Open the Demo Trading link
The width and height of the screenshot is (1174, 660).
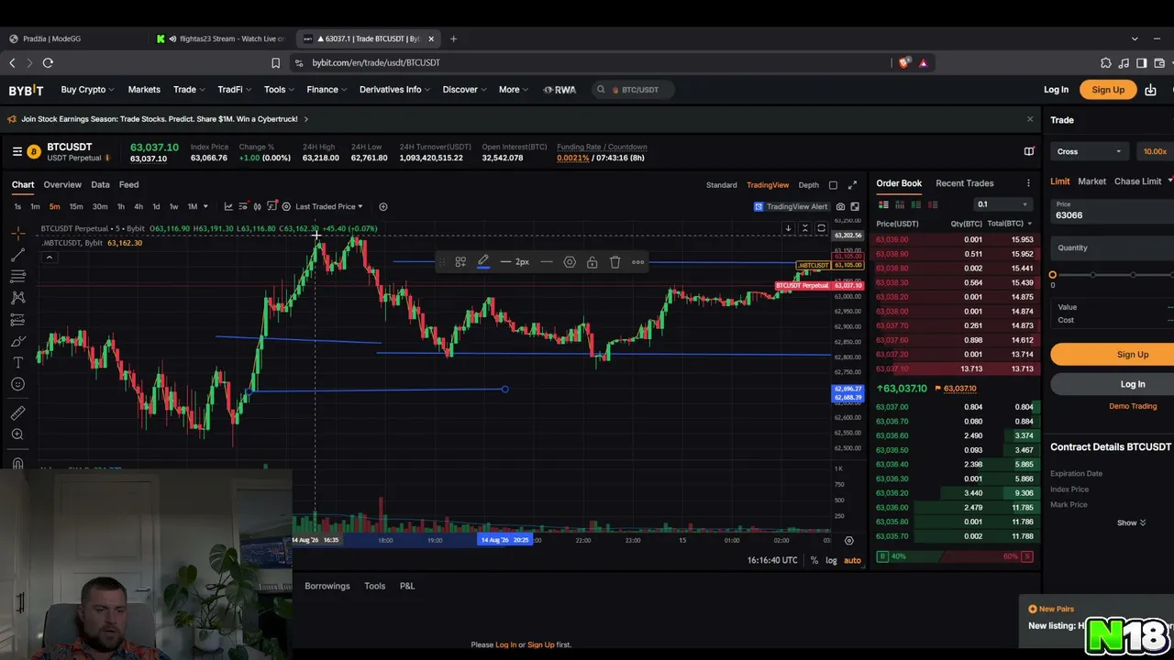1133,406
